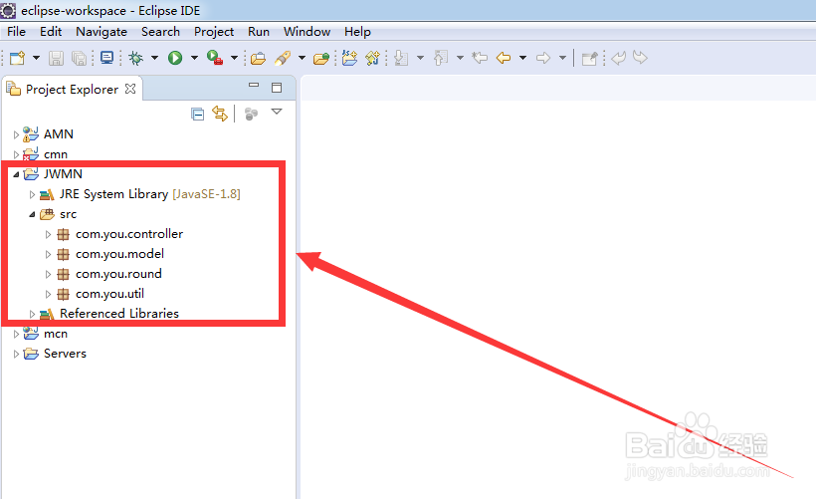
Task: Expand the cmn project node
Action: coord(16,154)
